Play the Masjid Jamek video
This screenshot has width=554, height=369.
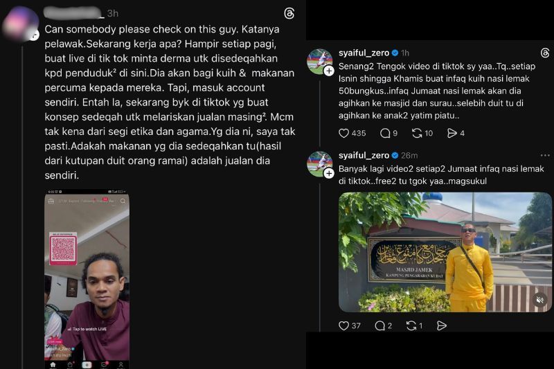(x=445, y=252)
